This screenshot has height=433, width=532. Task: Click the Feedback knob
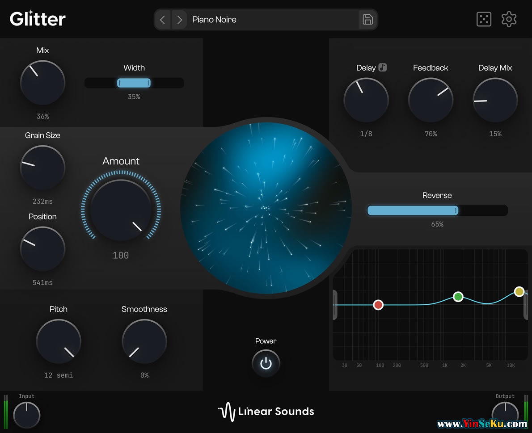coord(431,100)
